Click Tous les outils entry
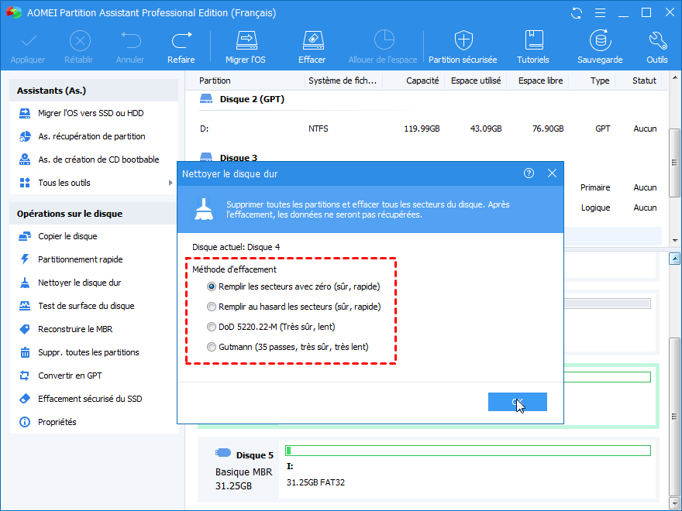This screenshot has height=511, width=682. pyautogui.click(x=64, y=183)
